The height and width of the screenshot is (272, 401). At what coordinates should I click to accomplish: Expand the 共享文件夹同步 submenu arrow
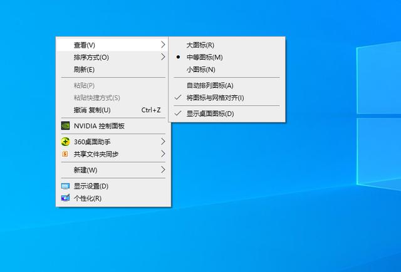point(163,154)
